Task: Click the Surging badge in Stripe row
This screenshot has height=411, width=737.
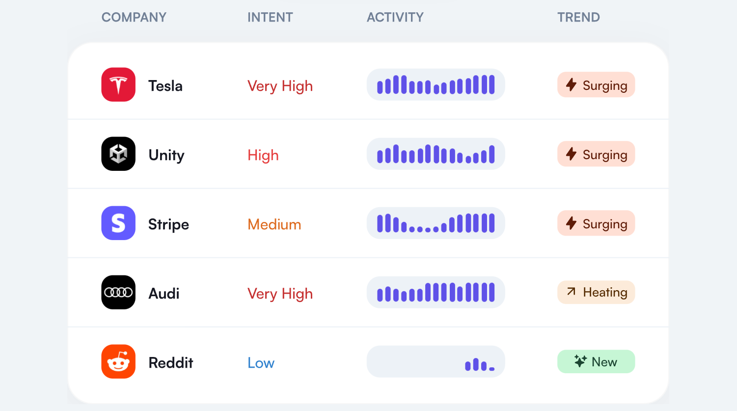Action: click(596, 223)
